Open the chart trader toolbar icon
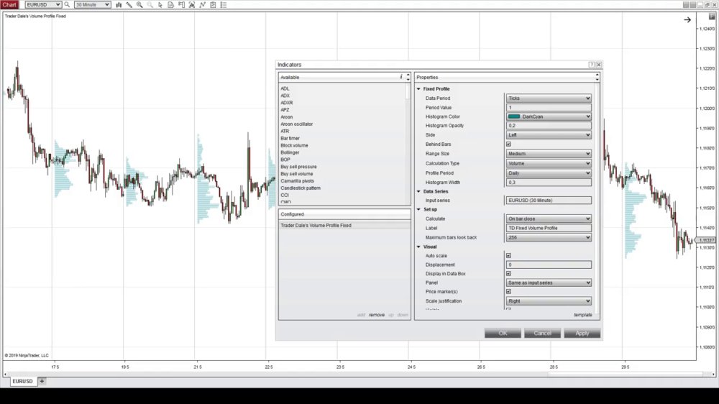Viewport: 719px width, 404px height. (181, 4)
